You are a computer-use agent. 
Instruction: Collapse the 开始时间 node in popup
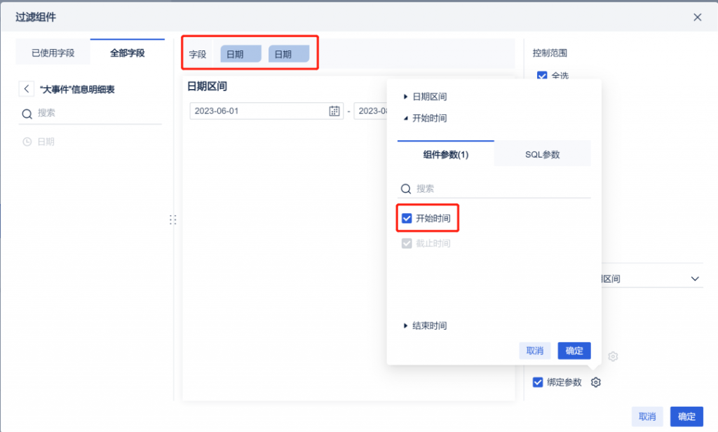[405, 119]
